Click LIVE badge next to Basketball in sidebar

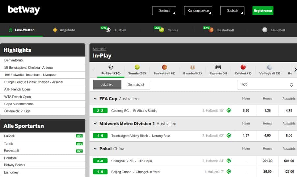tap(79, 151)
